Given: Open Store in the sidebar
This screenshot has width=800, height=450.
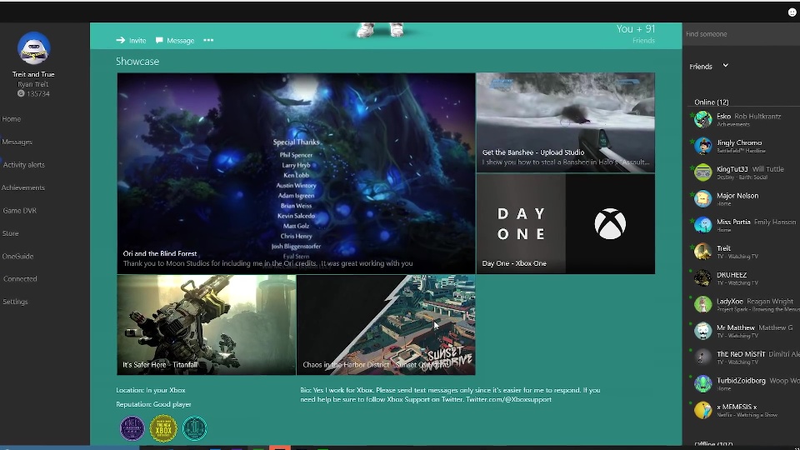Looking at the screenshot, I should (10, 233).
